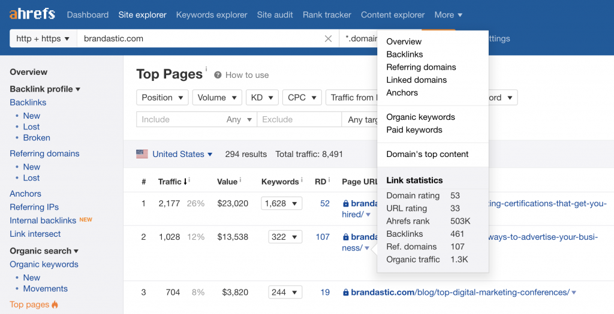Open the CPC filter dropdown

[x=302, y=98]
